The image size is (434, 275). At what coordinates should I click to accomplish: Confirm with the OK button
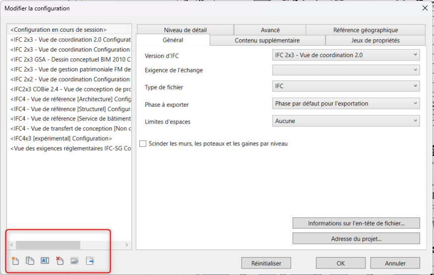coord(341,263)
